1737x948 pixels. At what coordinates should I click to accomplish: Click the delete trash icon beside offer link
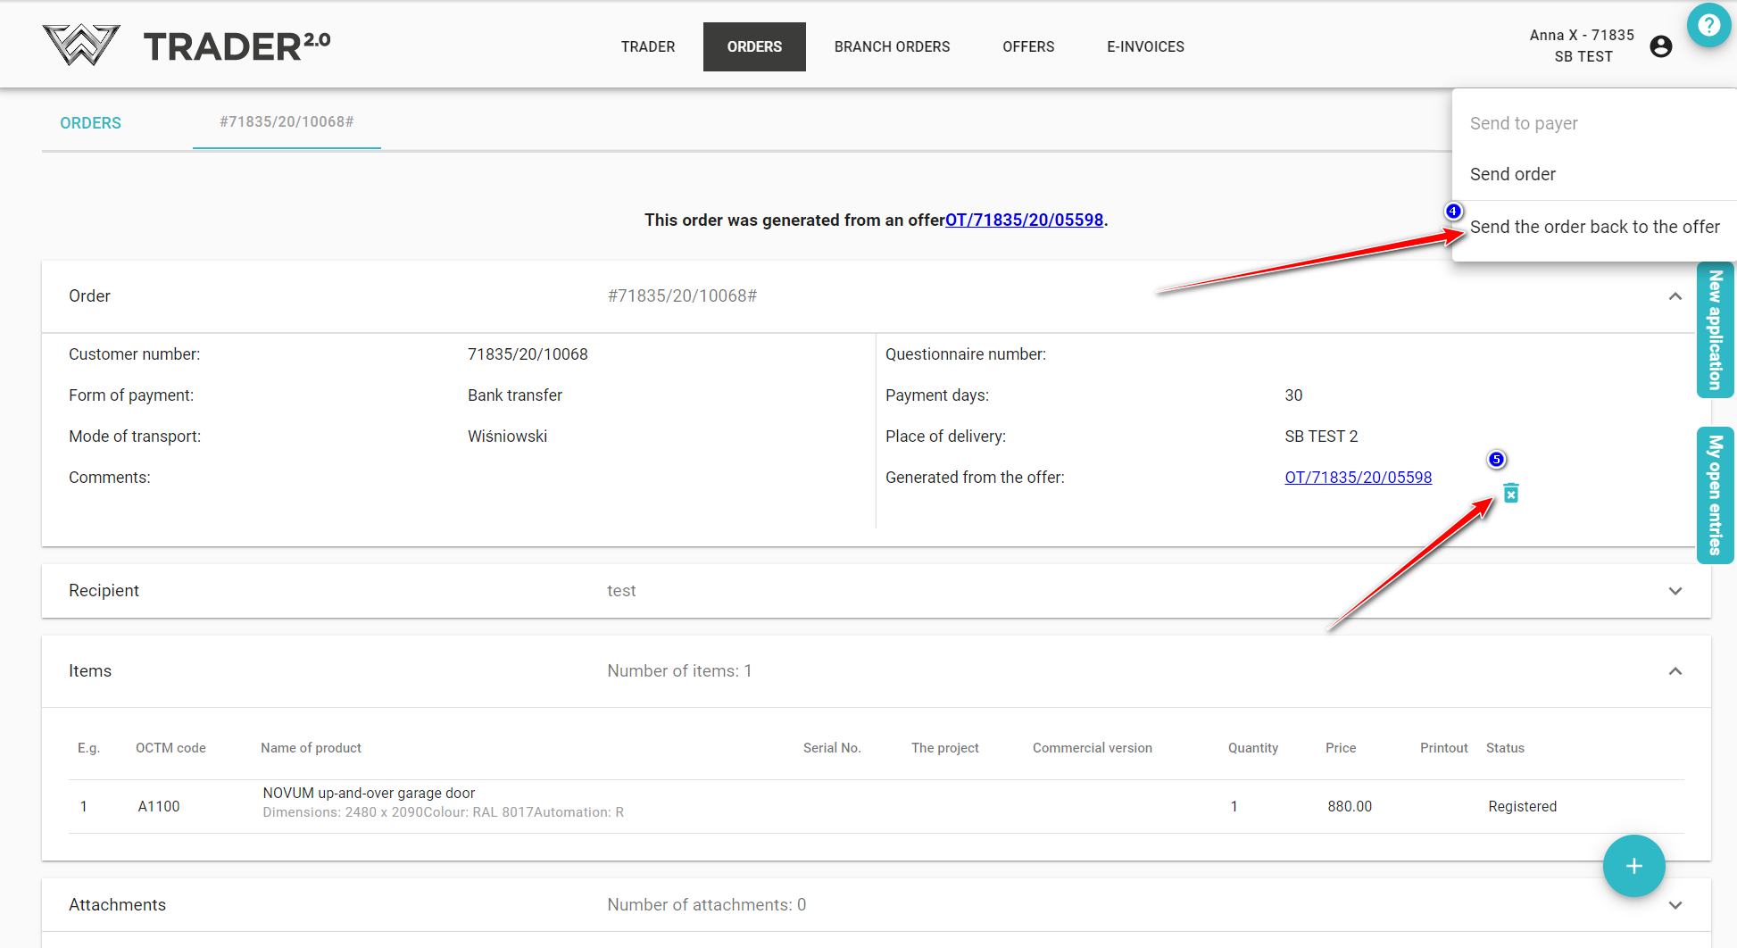tap(1510, 494)
